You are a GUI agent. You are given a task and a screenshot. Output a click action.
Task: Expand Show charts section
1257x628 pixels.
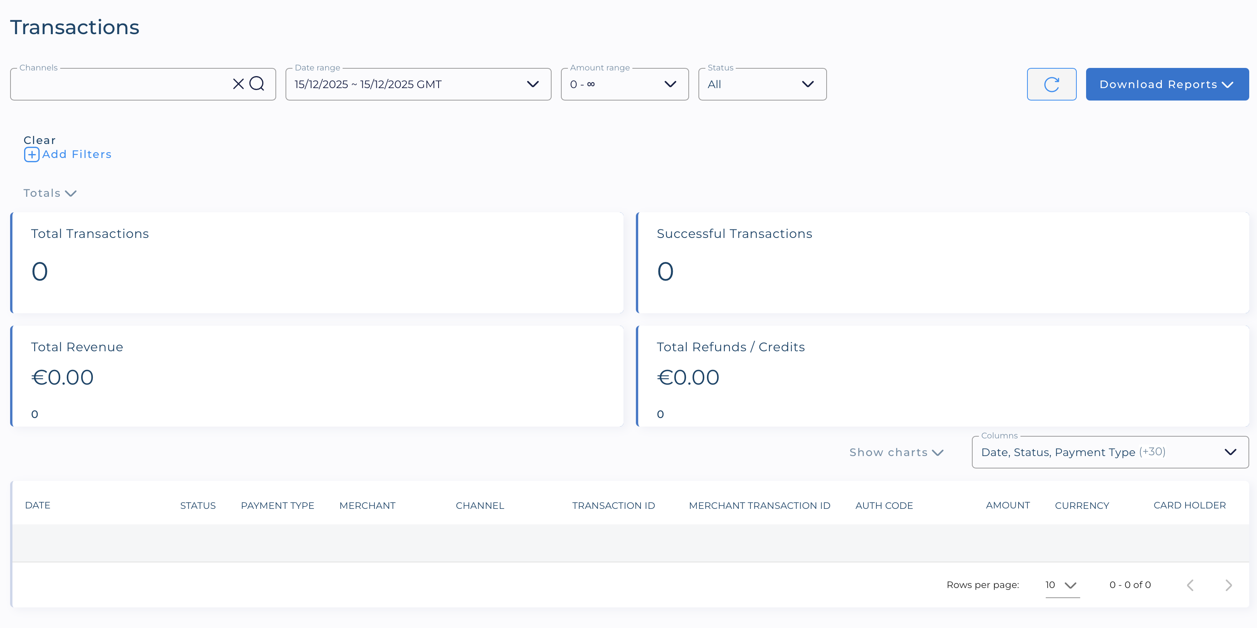tap(897, 453)
